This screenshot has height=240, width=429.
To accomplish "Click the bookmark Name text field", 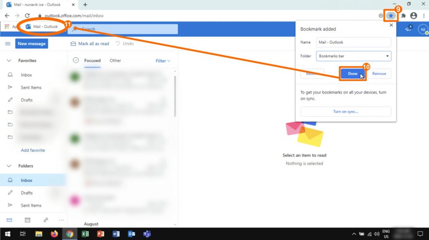I will coord(354,42).
